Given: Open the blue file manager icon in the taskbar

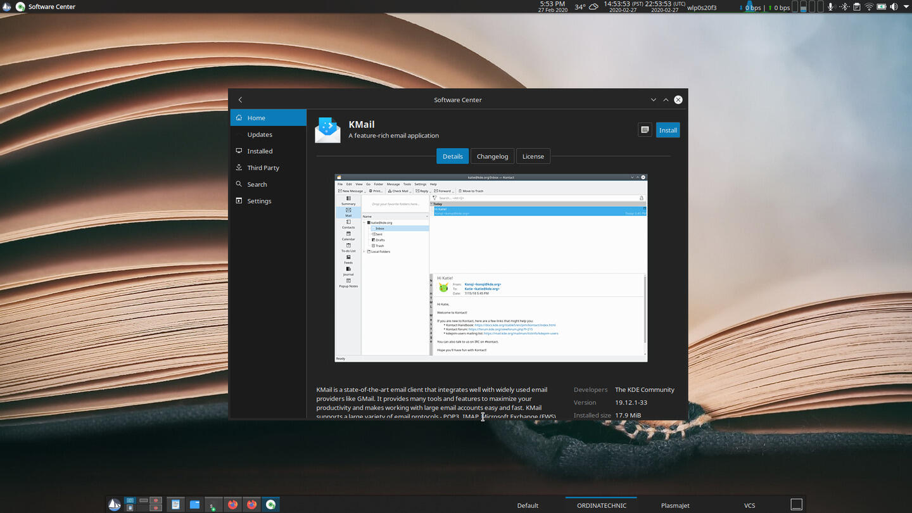Looking at the screenshot, I should 194,504.
